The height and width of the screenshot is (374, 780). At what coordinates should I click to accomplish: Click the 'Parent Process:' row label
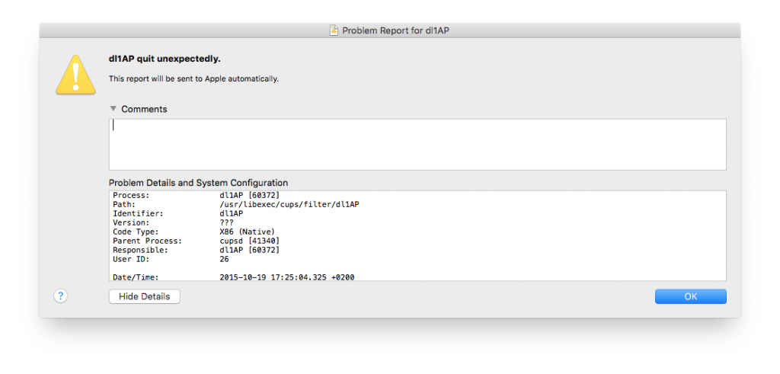point(147,241)
